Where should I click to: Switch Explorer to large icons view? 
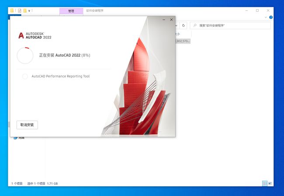tap(270, 183)
